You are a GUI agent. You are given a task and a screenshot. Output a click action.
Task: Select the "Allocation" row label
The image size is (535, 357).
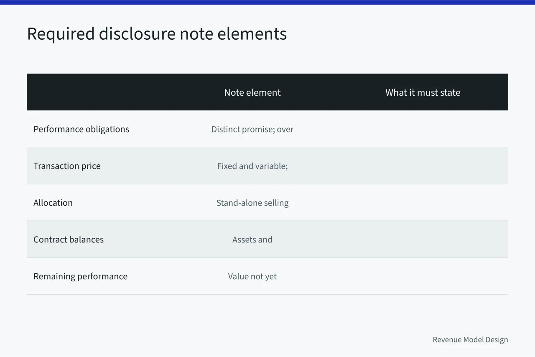click(x=53, y=203)
